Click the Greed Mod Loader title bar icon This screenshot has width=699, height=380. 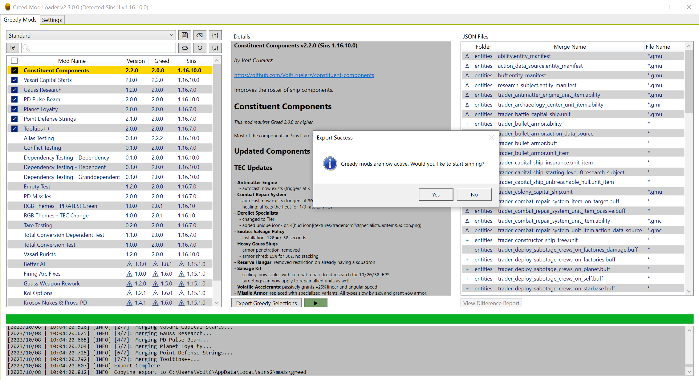(7, 7)
